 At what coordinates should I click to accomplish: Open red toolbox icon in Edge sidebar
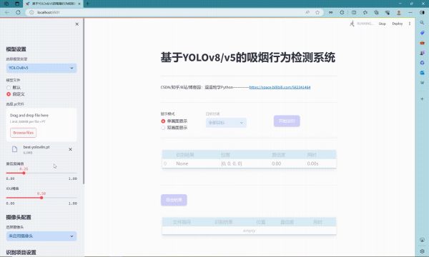[422, 43]
